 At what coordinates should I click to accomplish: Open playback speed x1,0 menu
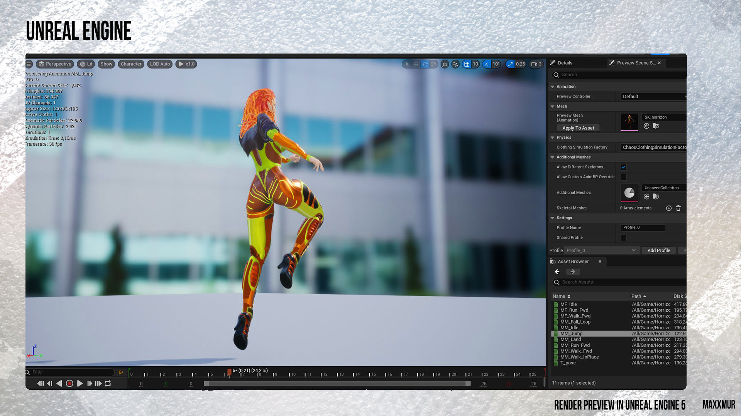pos(186,64)
